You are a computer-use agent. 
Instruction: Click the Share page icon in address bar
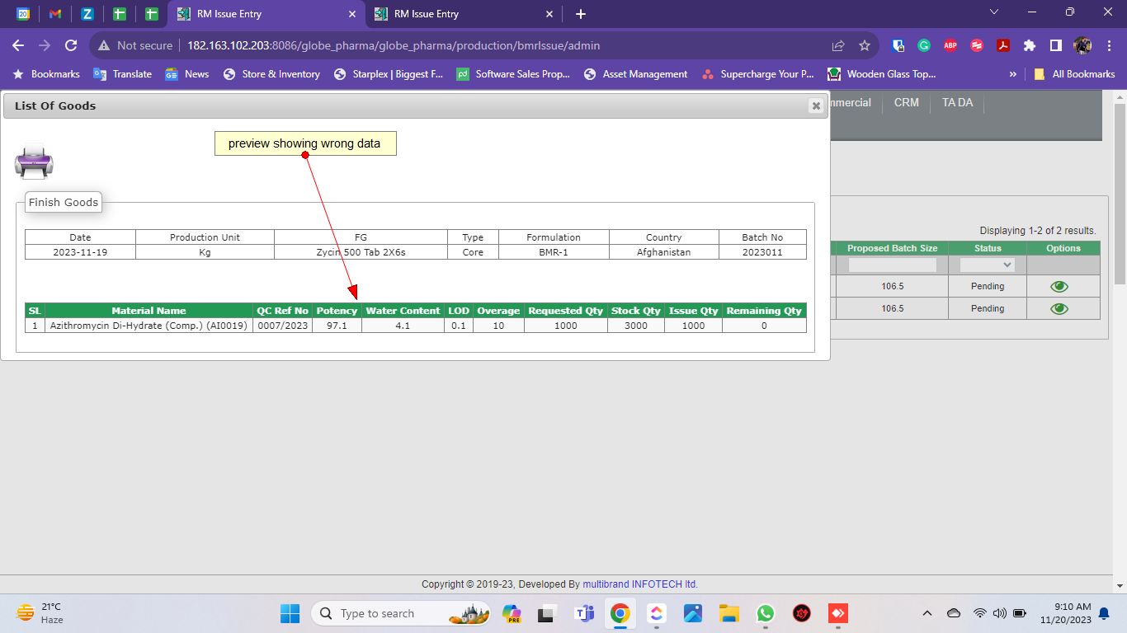point(838,46)
